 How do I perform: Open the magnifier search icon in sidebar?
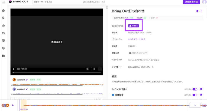4,18
